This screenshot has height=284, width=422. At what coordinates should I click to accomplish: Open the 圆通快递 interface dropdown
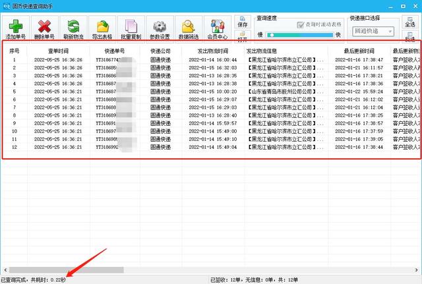[373, 31]
